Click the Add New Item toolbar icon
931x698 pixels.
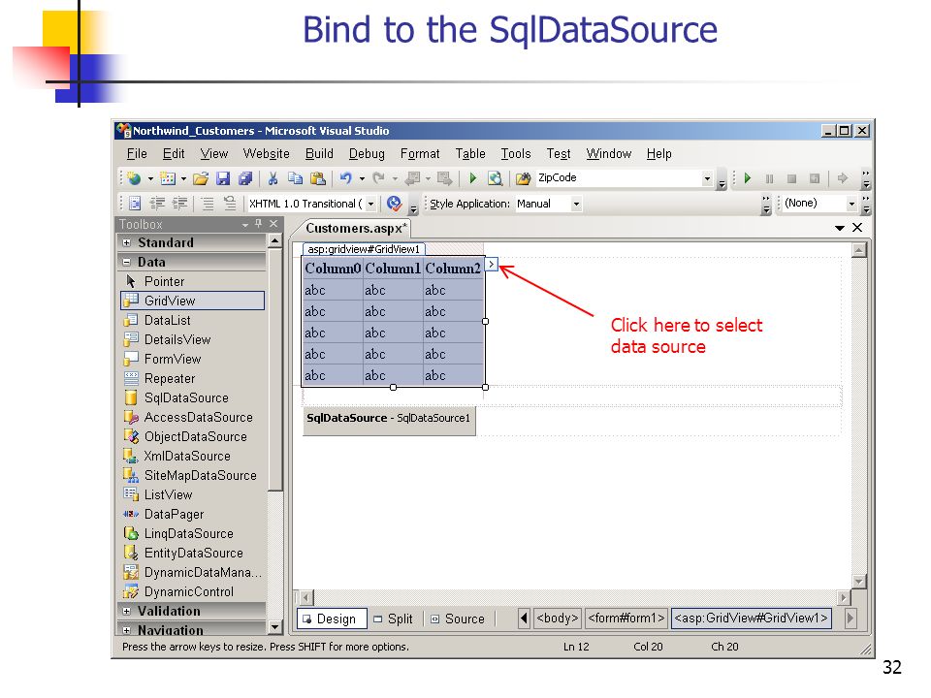click(168, 178)
